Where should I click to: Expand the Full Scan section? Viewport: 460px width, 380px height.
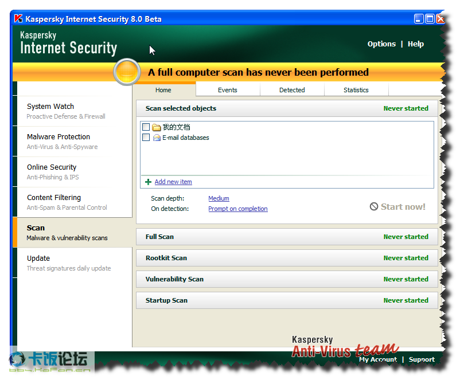pyautogui.click(x=287, y=237)
